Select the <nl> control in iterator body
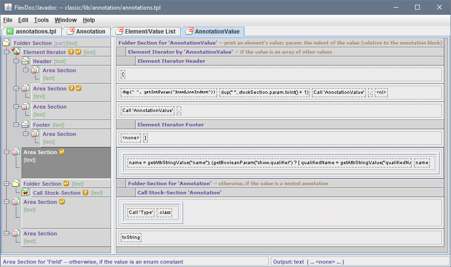This screenshot has width=451, height=267. tap(382, 92)
